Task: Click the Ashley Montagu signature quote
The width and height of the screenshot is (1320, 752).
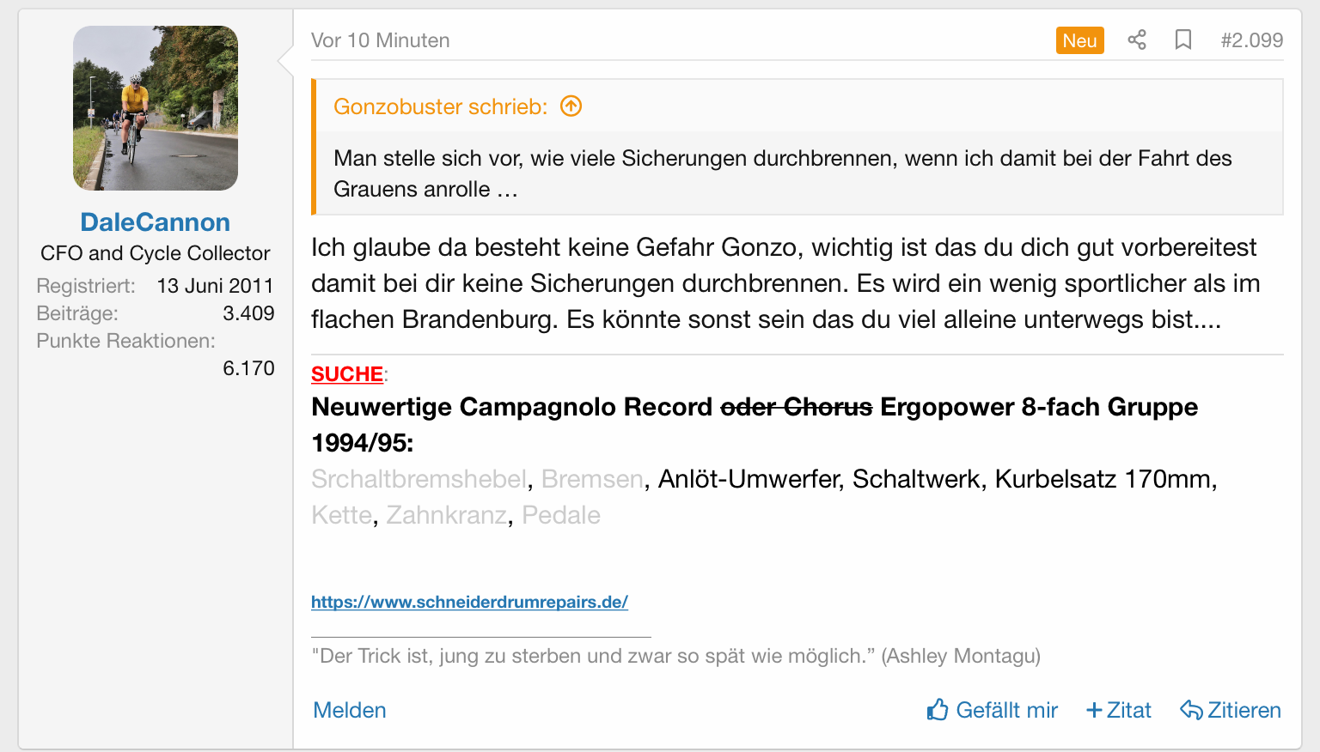Action: coord(675,656)
